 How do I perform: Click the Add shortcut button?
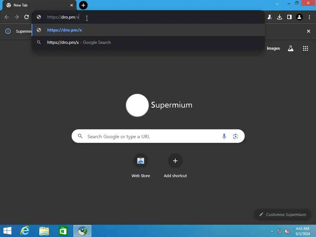(175, 166)
